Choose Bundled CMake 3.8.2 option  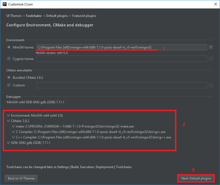[x=9, y=77]
